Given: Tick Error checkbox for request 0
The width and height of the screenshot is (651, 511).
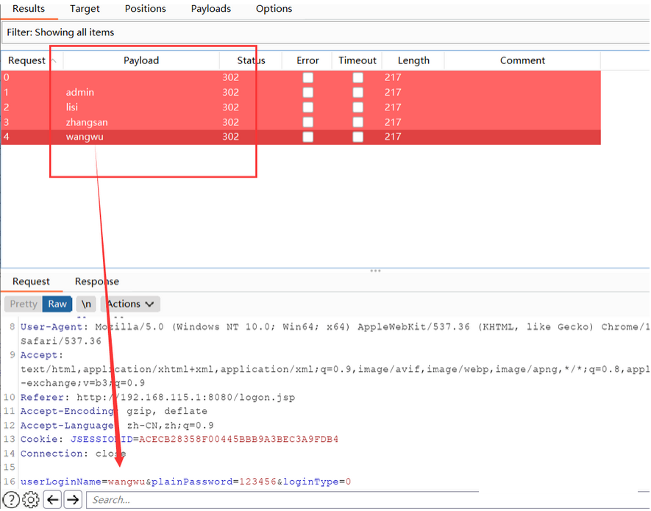Looking at the screenshot, I should tap(307, 77).
